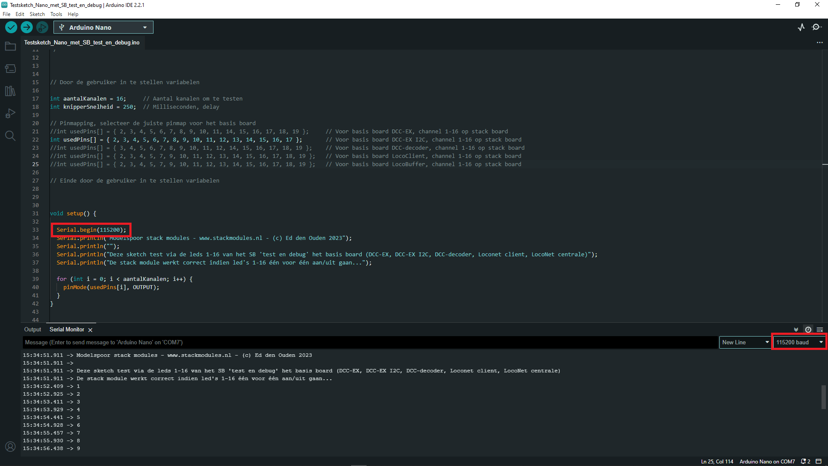Open the Sketchbook folder icon

(10, 46)
